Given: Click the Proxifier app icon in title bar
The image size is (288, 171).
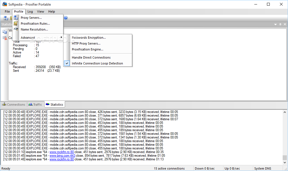Looking at the screenshot, I should (4, 4).
